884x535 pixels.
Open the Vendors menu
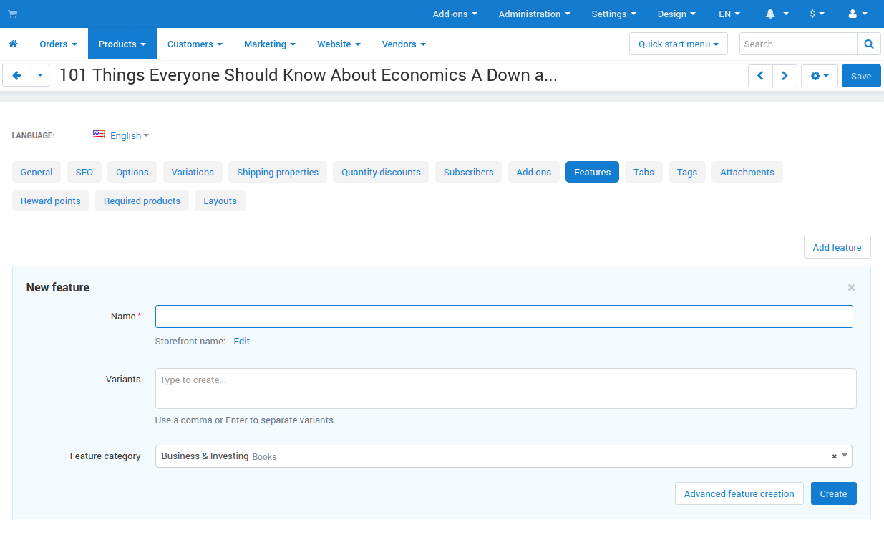pyautogui.click(x=404, y=44)
